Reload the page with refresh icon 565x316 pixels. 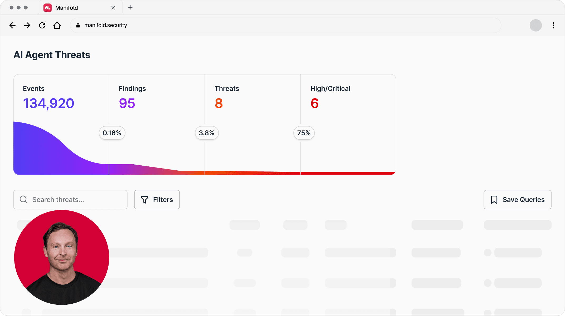click(x=42, y=25)
